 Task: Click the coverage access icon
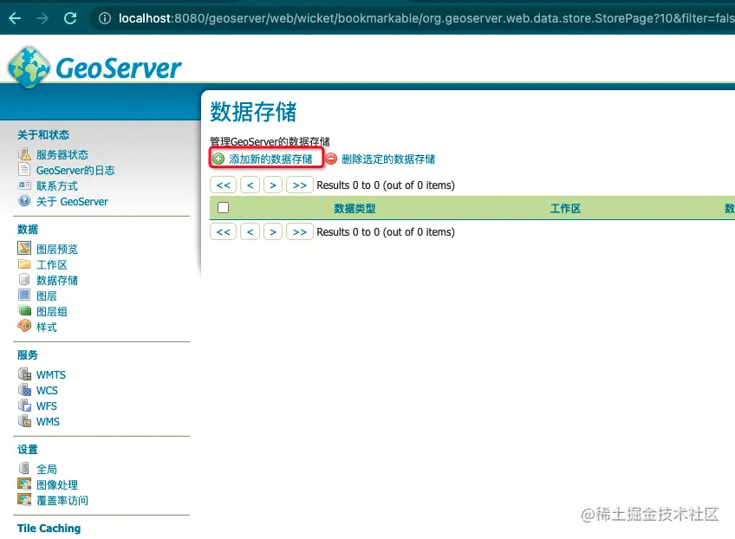[x=24, y=499]
